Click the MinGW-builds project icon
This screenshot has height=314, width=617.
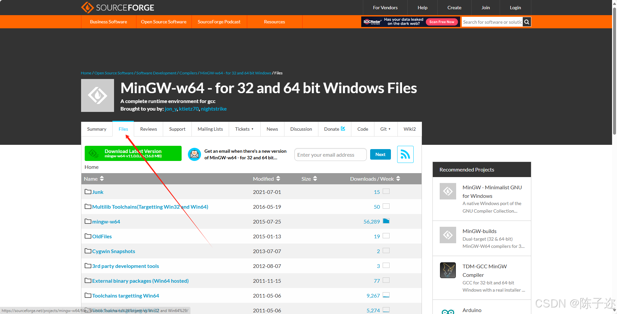click(x=448, y=235)
